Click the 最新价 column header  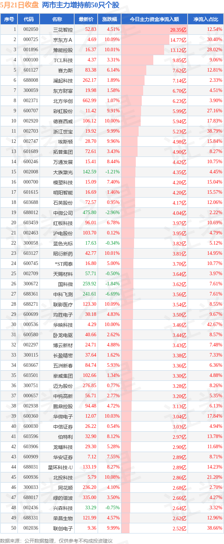pyautogui.click(x=86, y=19)
